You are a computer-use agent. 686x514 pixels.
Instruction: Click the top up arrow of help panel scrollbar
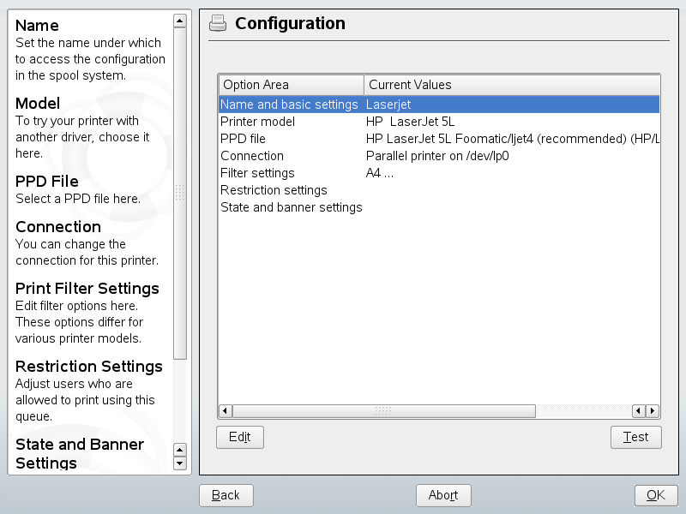[x=179, y=21]
